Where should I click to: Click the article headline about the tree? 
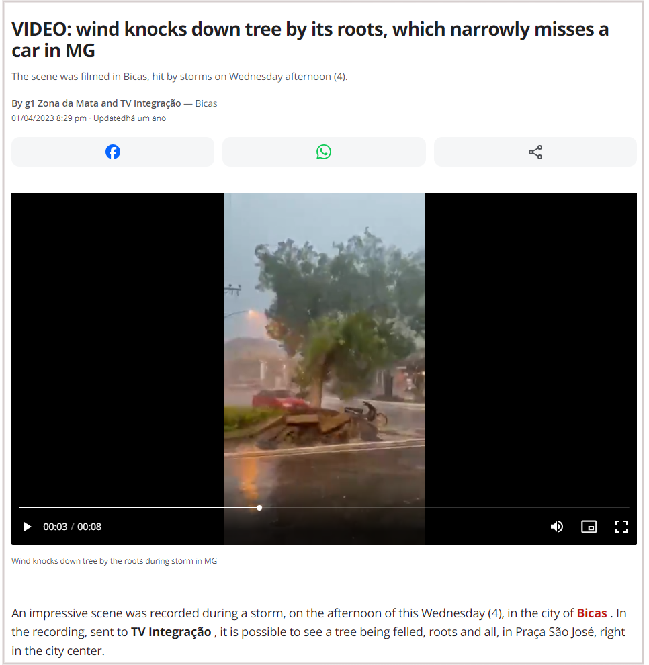point(310,40)
